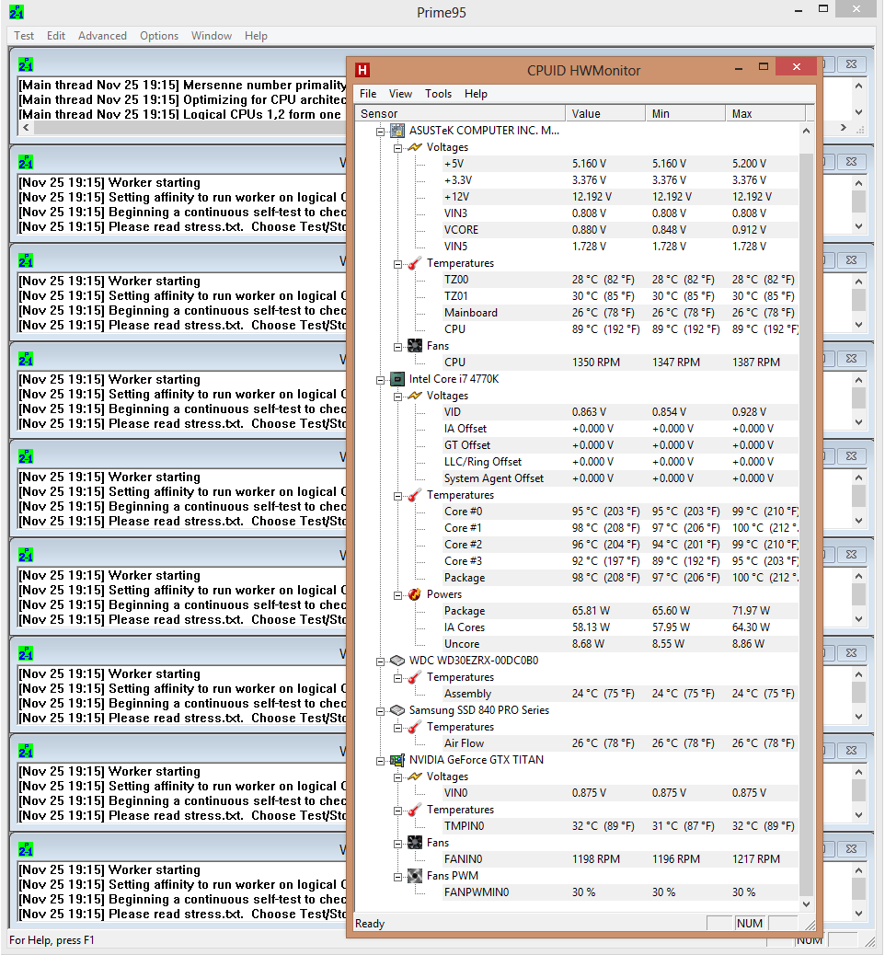This screenshot has height=955, width=885.
Task: Collapse the NVIDIA GeForce GTX TITAN node
Action: (380, 761)
